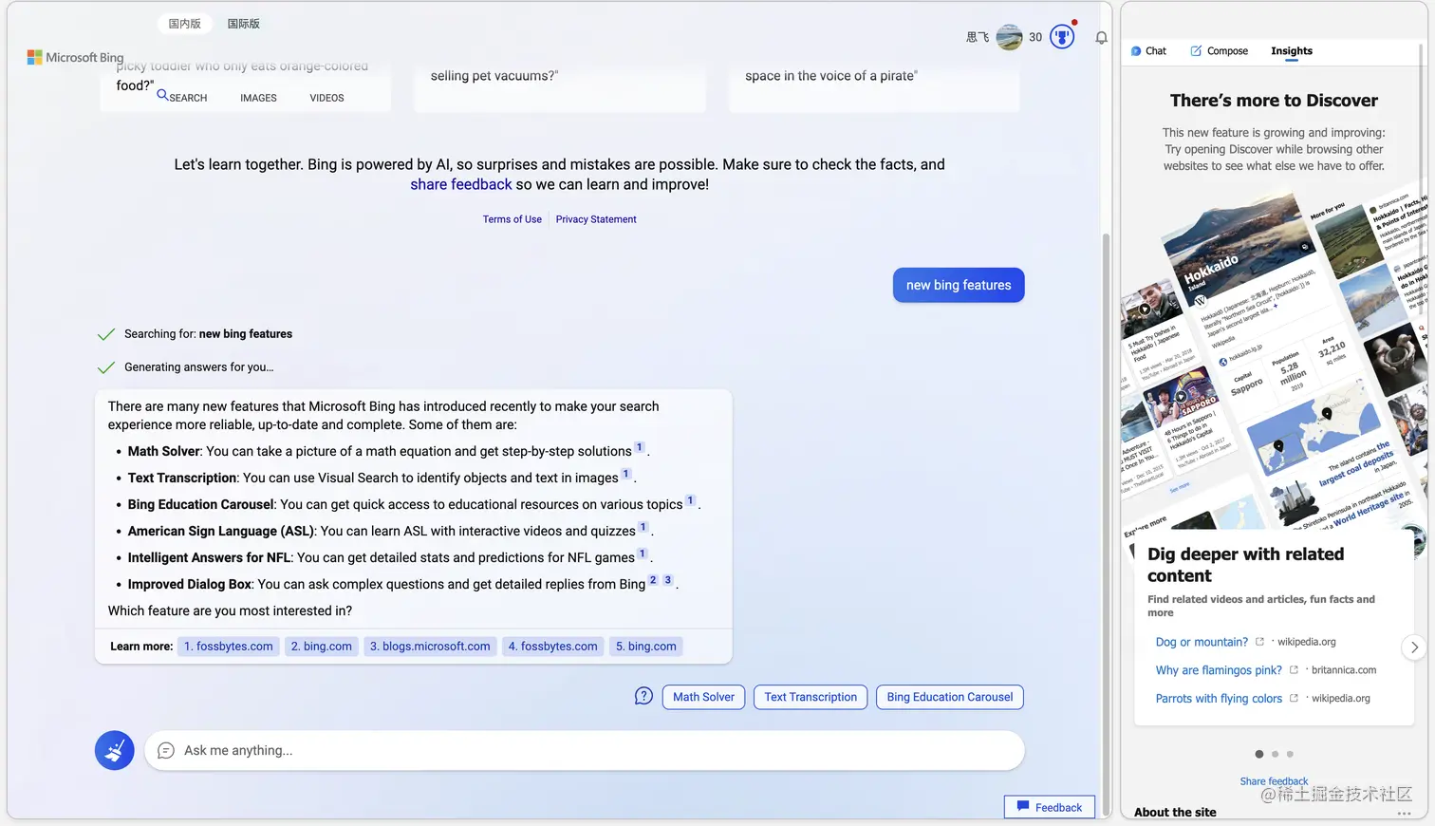The height and width of the screenshot is (826, 1435).
Task: Click Searching for: new bing features status
Action: 208,334
